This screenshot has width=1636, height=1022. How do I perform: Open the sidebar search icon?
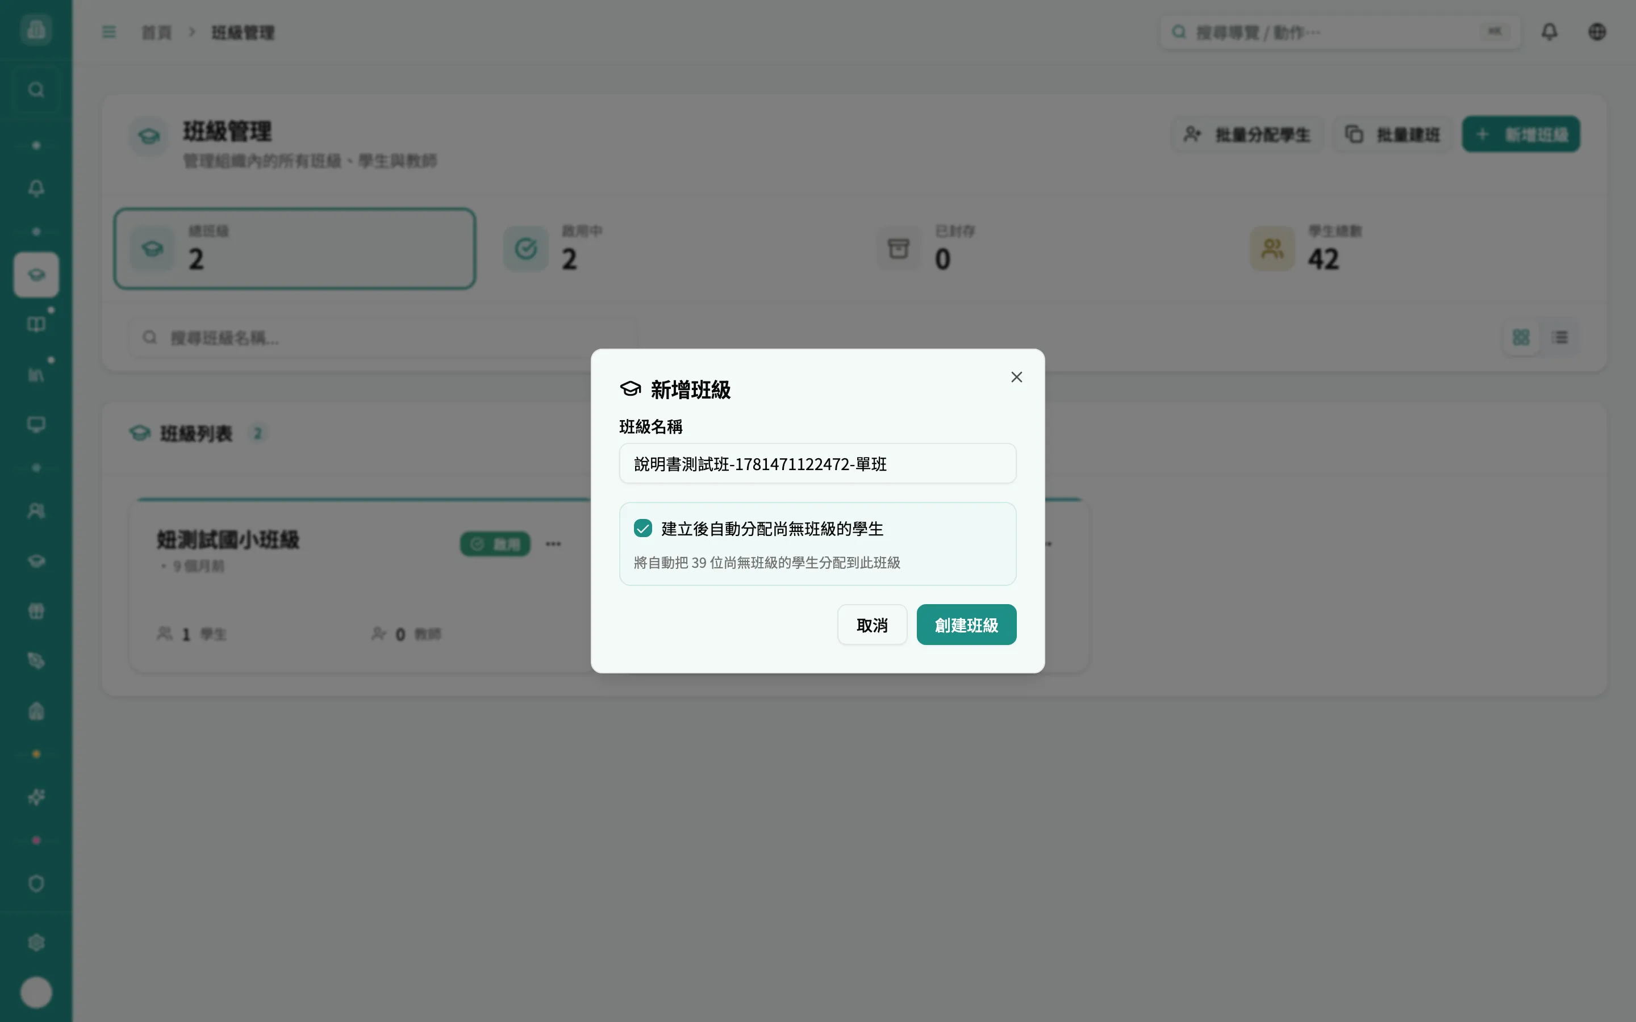[x=36, y=90]
